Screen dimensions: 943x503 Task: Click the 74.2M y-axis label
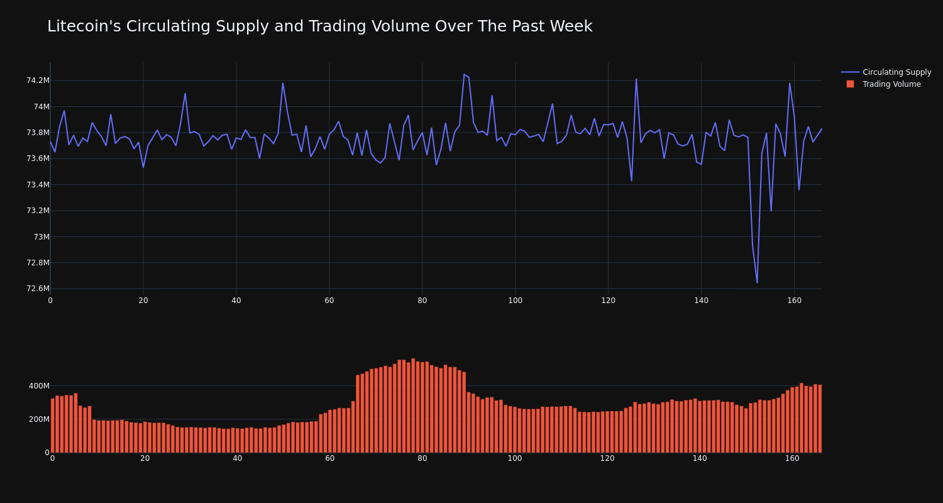coord(38,80)
